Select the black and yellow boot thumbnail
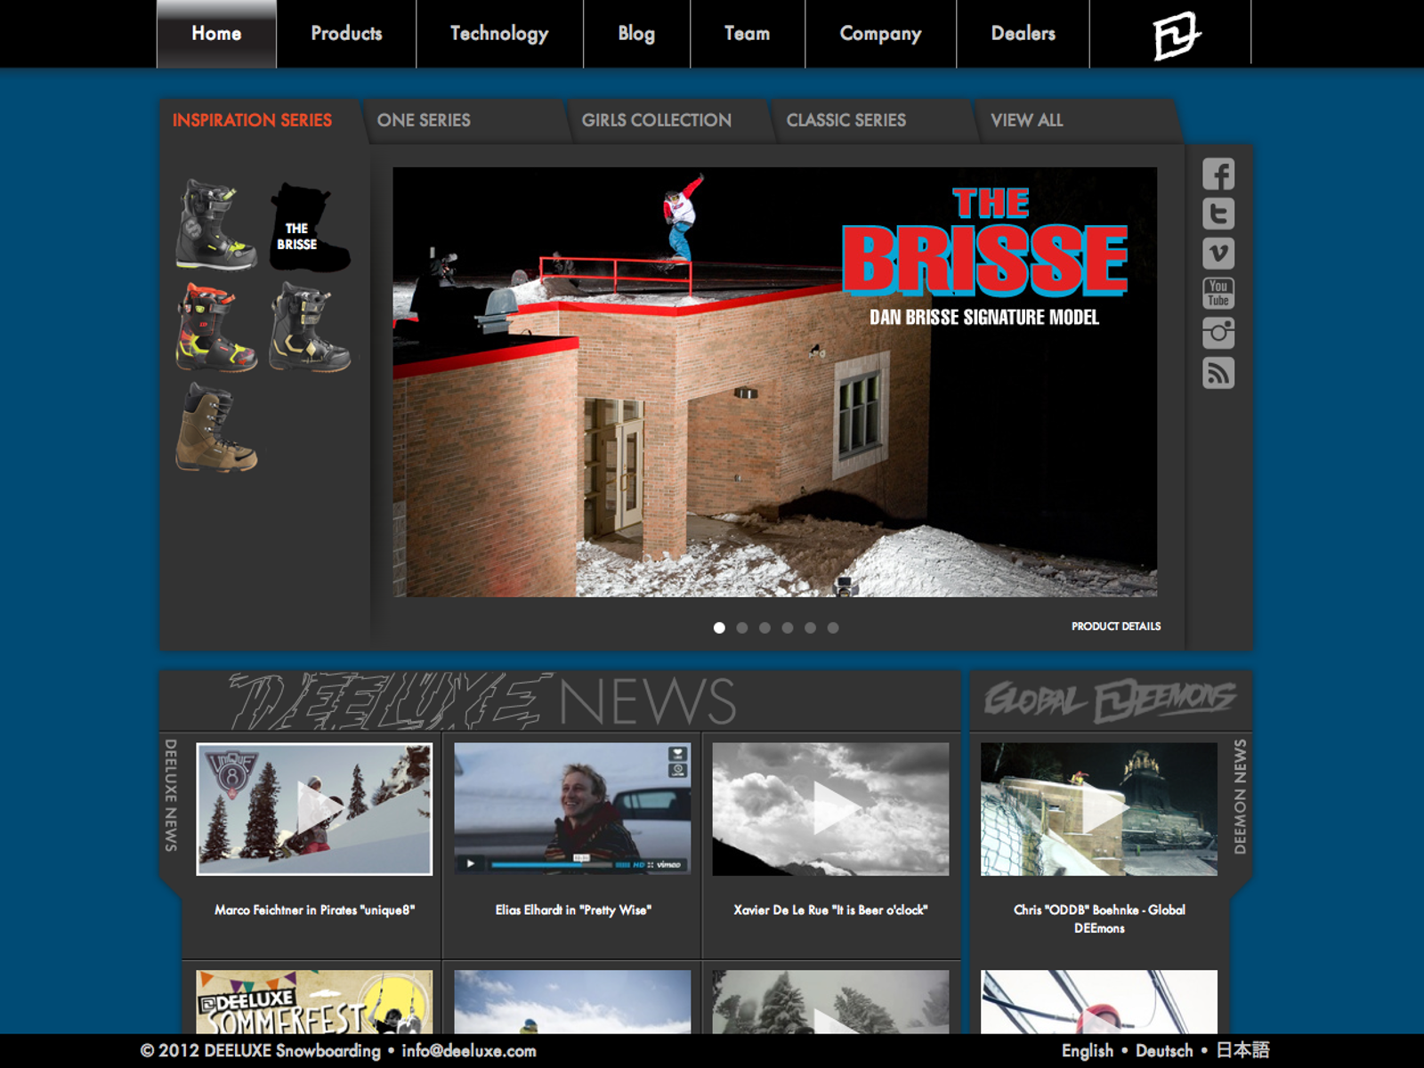 (x=215, y=225)
